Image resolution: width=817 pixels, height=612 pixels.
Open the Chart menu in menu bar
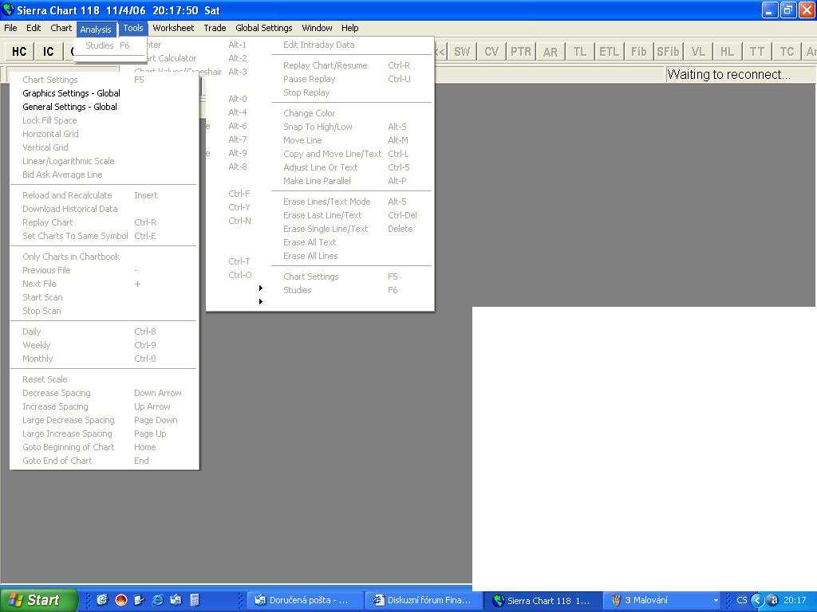coord(61,28)
